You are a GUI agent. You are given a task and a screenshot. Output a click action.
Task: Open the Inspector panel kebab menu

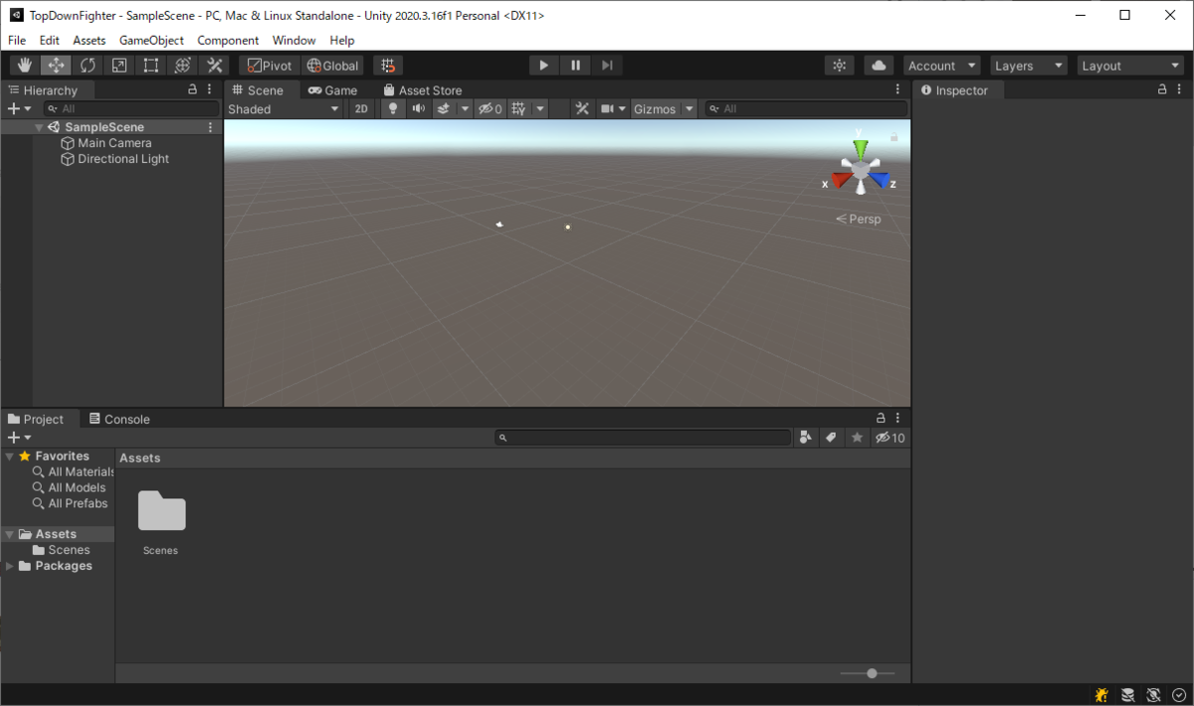(x=1179, y=89)
